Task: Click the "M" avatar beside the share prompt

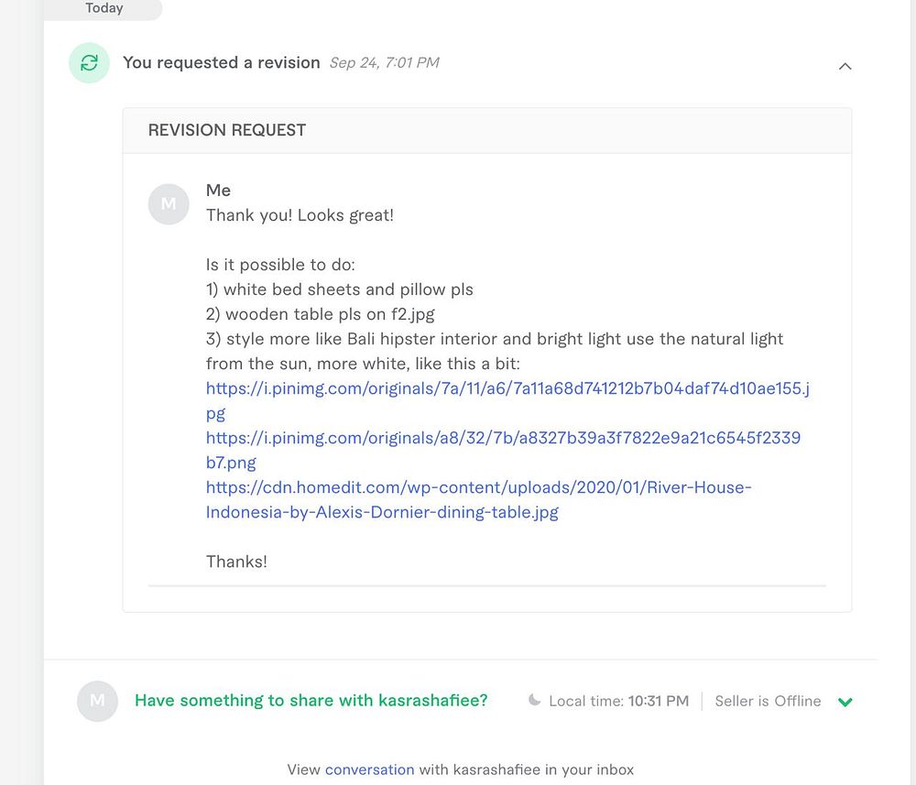Action: (x=98, y=701)
